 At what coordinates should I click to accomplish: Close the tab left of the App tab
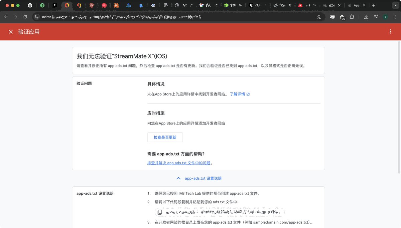340,5
